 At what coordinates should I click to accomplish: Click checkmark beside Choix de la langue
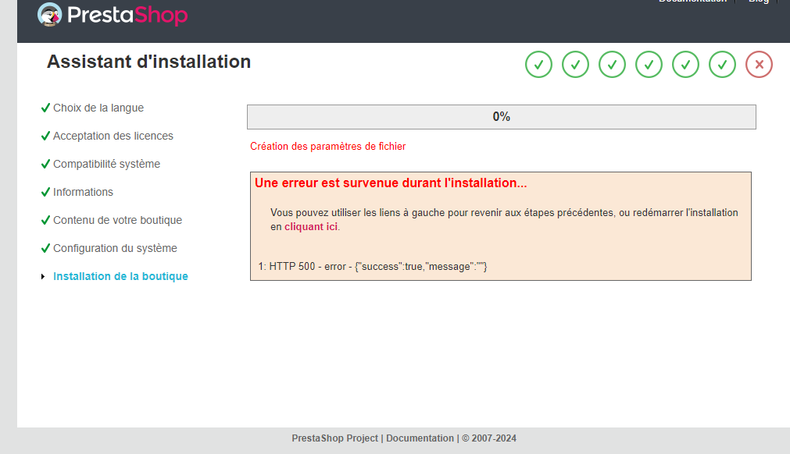click(x=45, y=108)
